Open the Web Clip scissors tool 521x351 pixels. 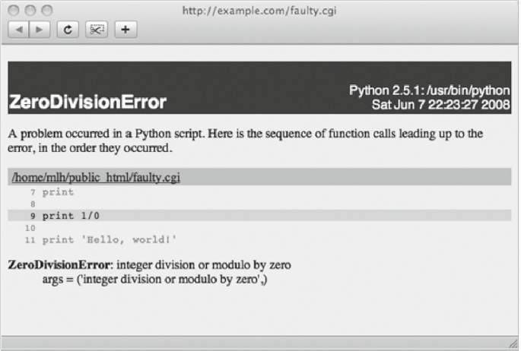96,30
